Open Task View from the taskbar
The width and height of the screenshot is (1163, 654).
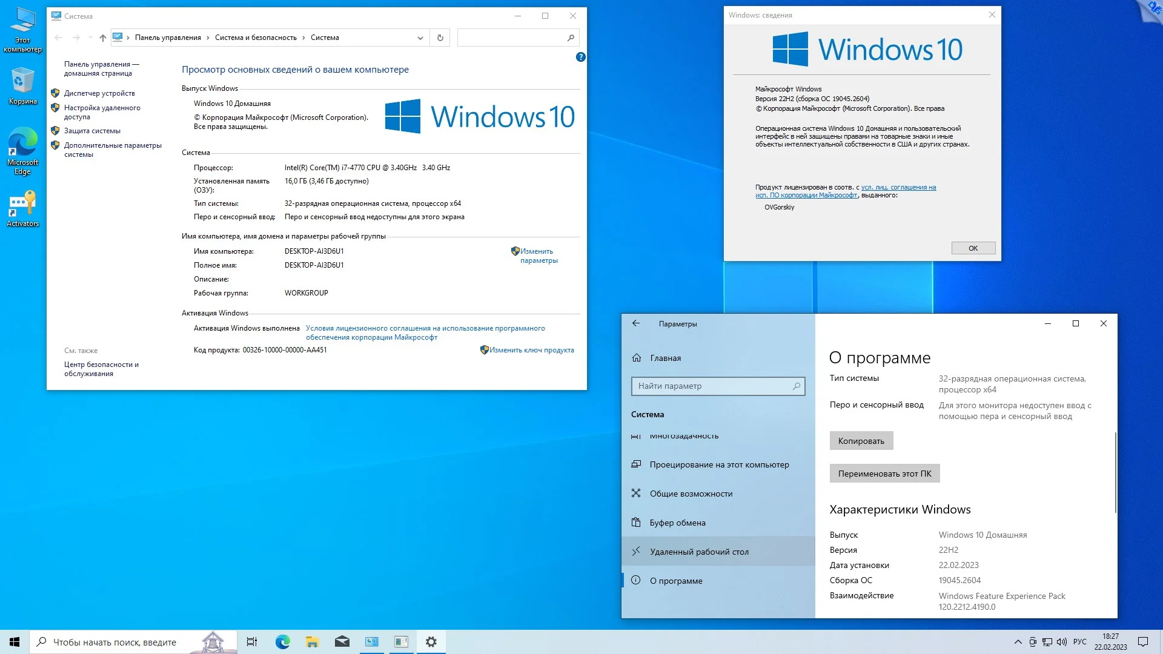[252, 642]
